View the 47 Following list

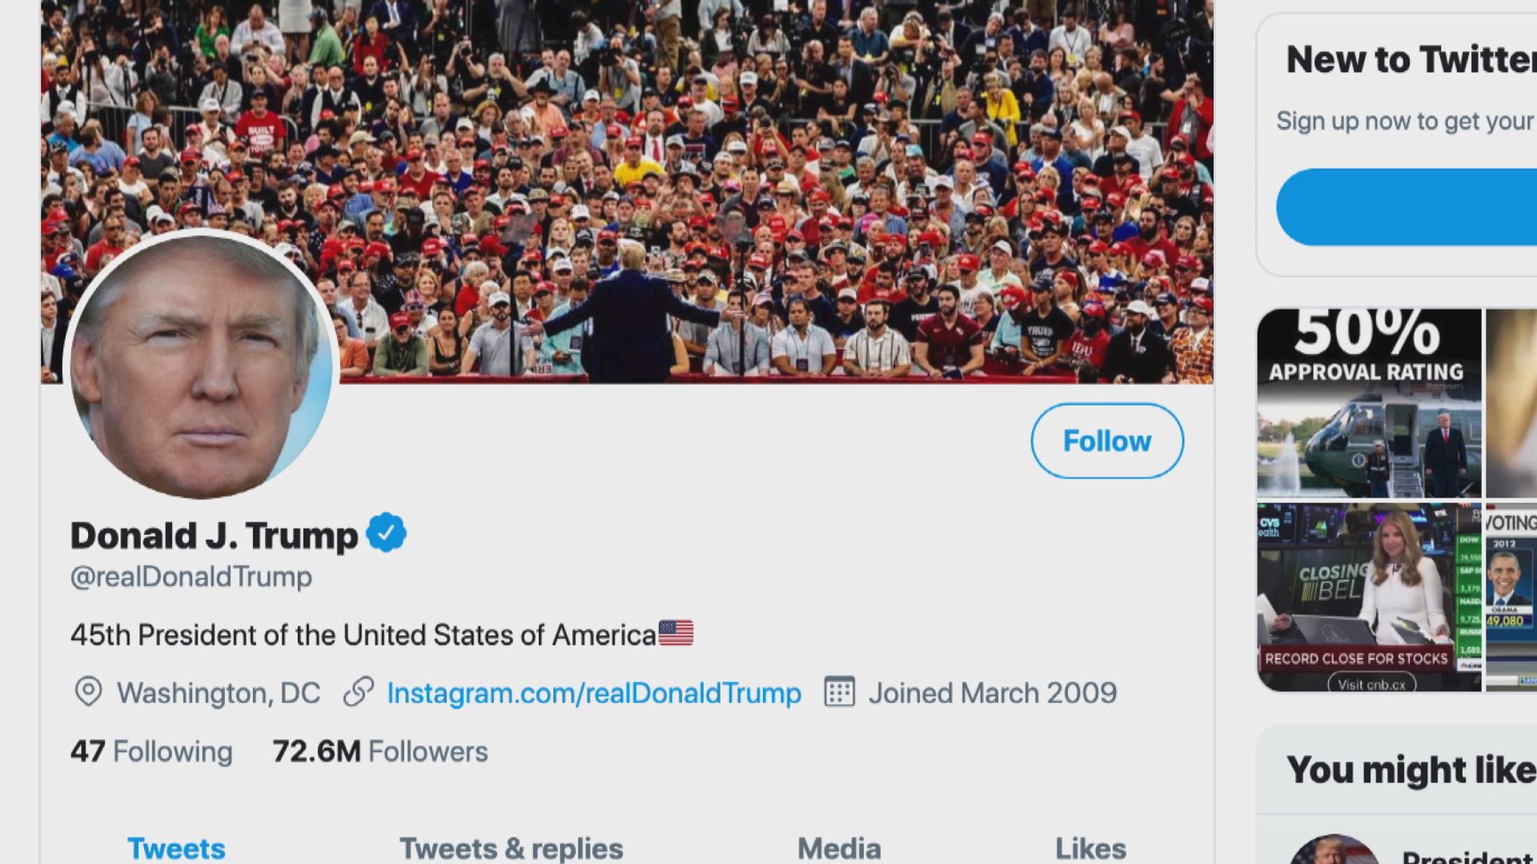coord(151,751)
